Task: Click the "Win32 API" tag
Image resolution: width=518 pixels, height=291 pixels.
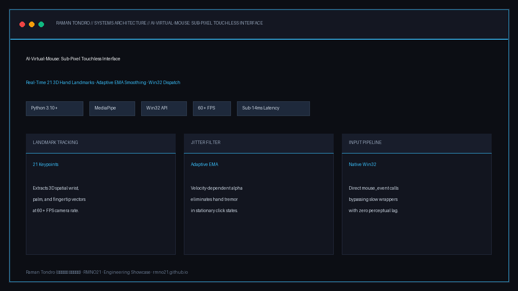Action: [x=164, y=109]
